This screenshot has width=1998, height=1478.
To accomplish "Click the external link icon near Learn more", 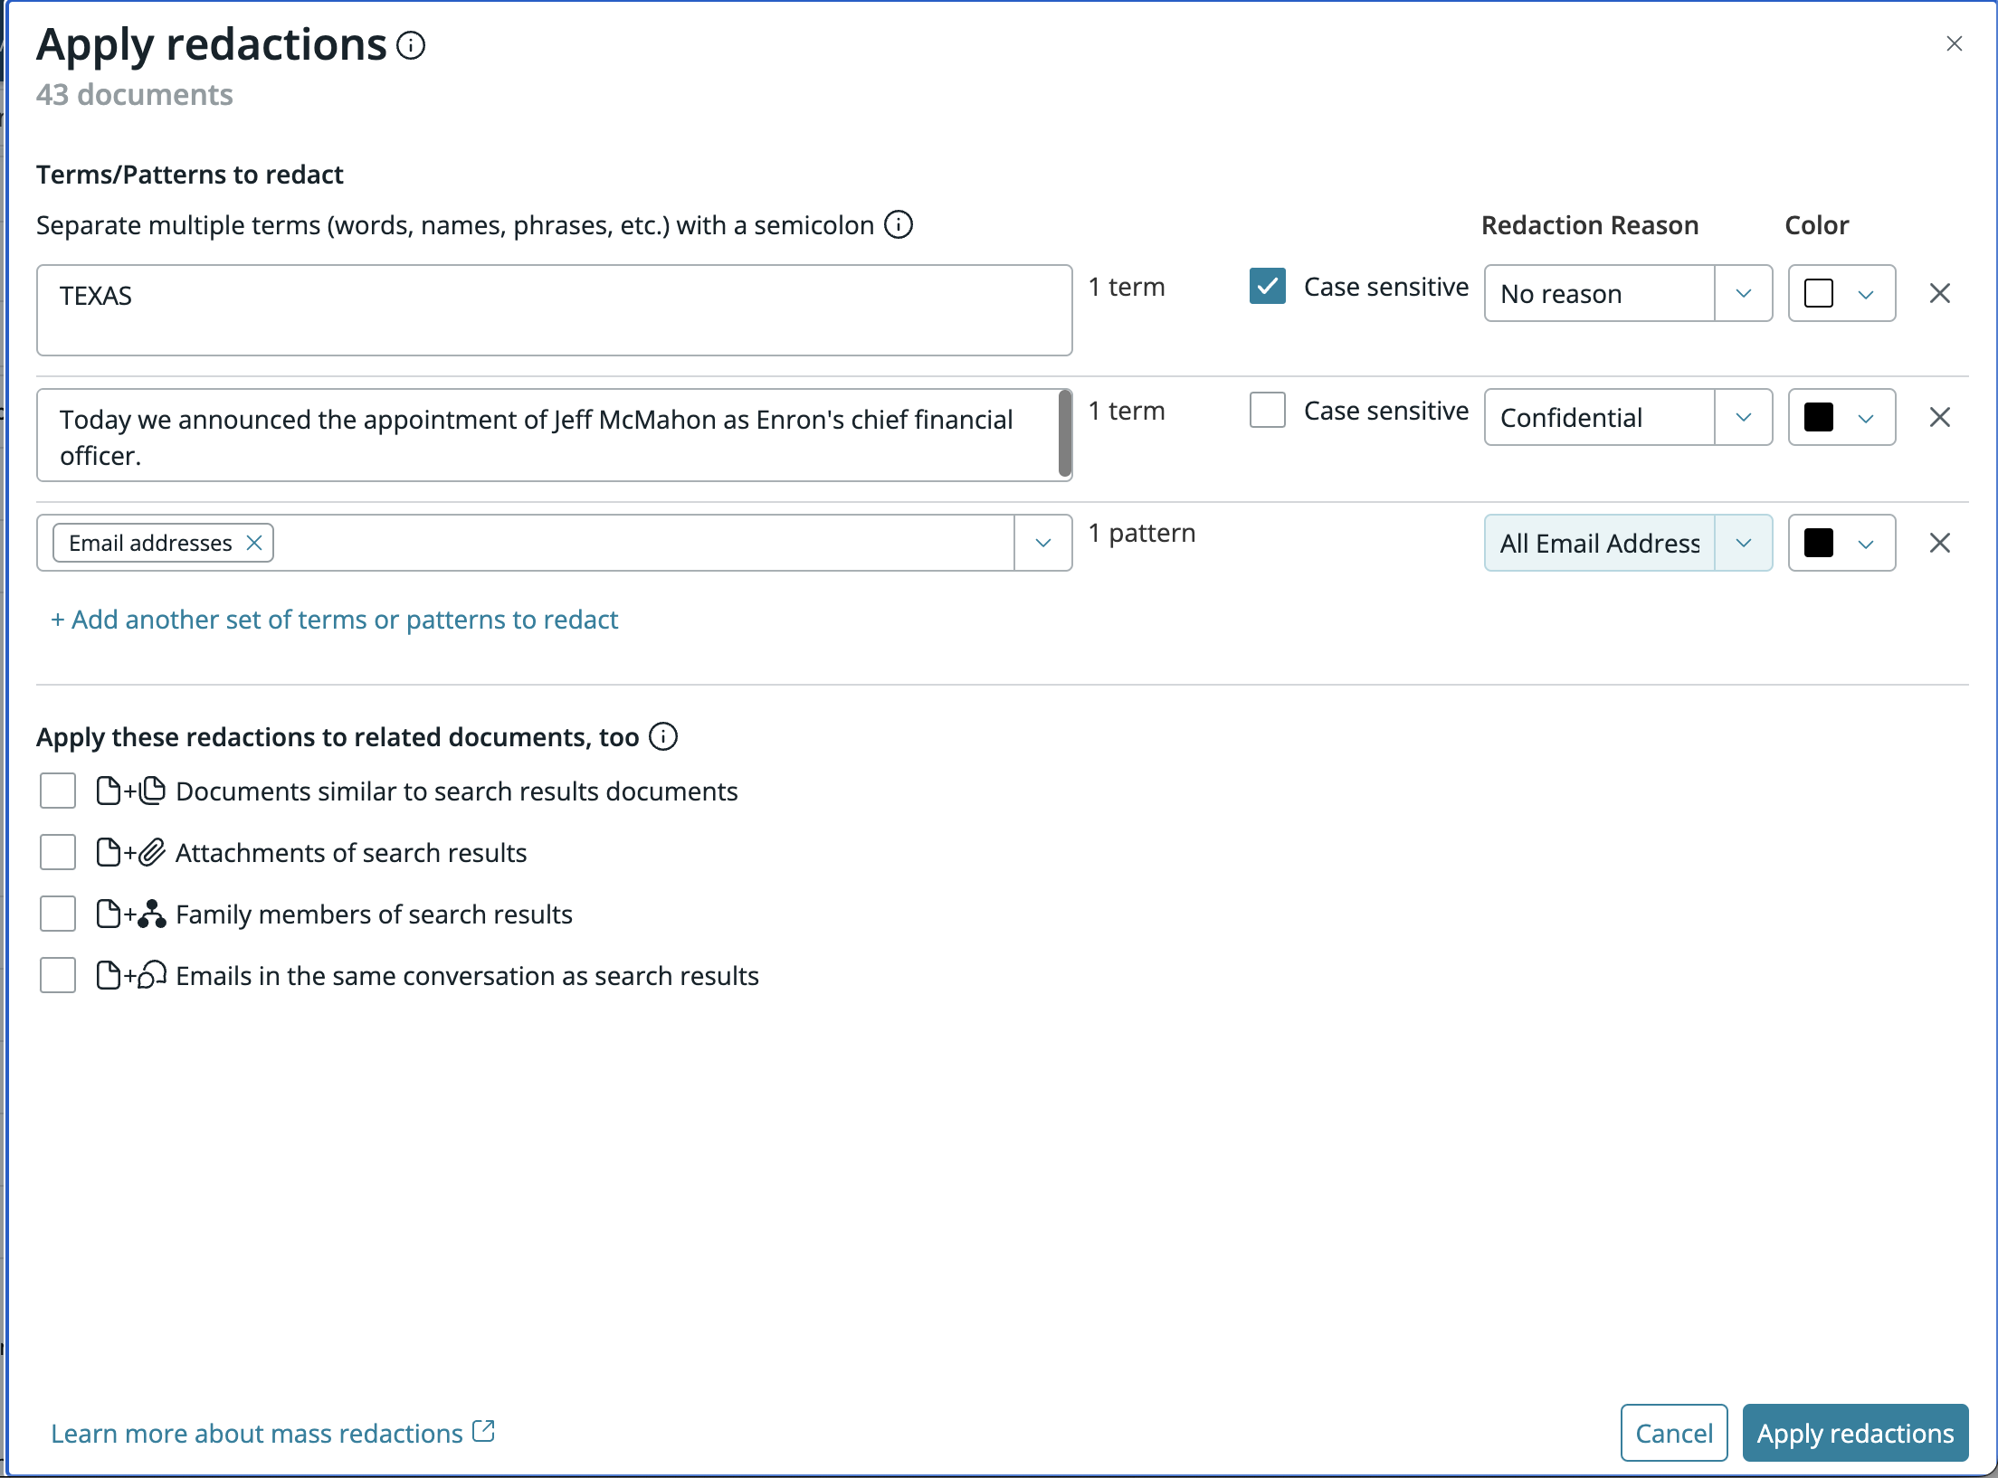I will 484,1431.
